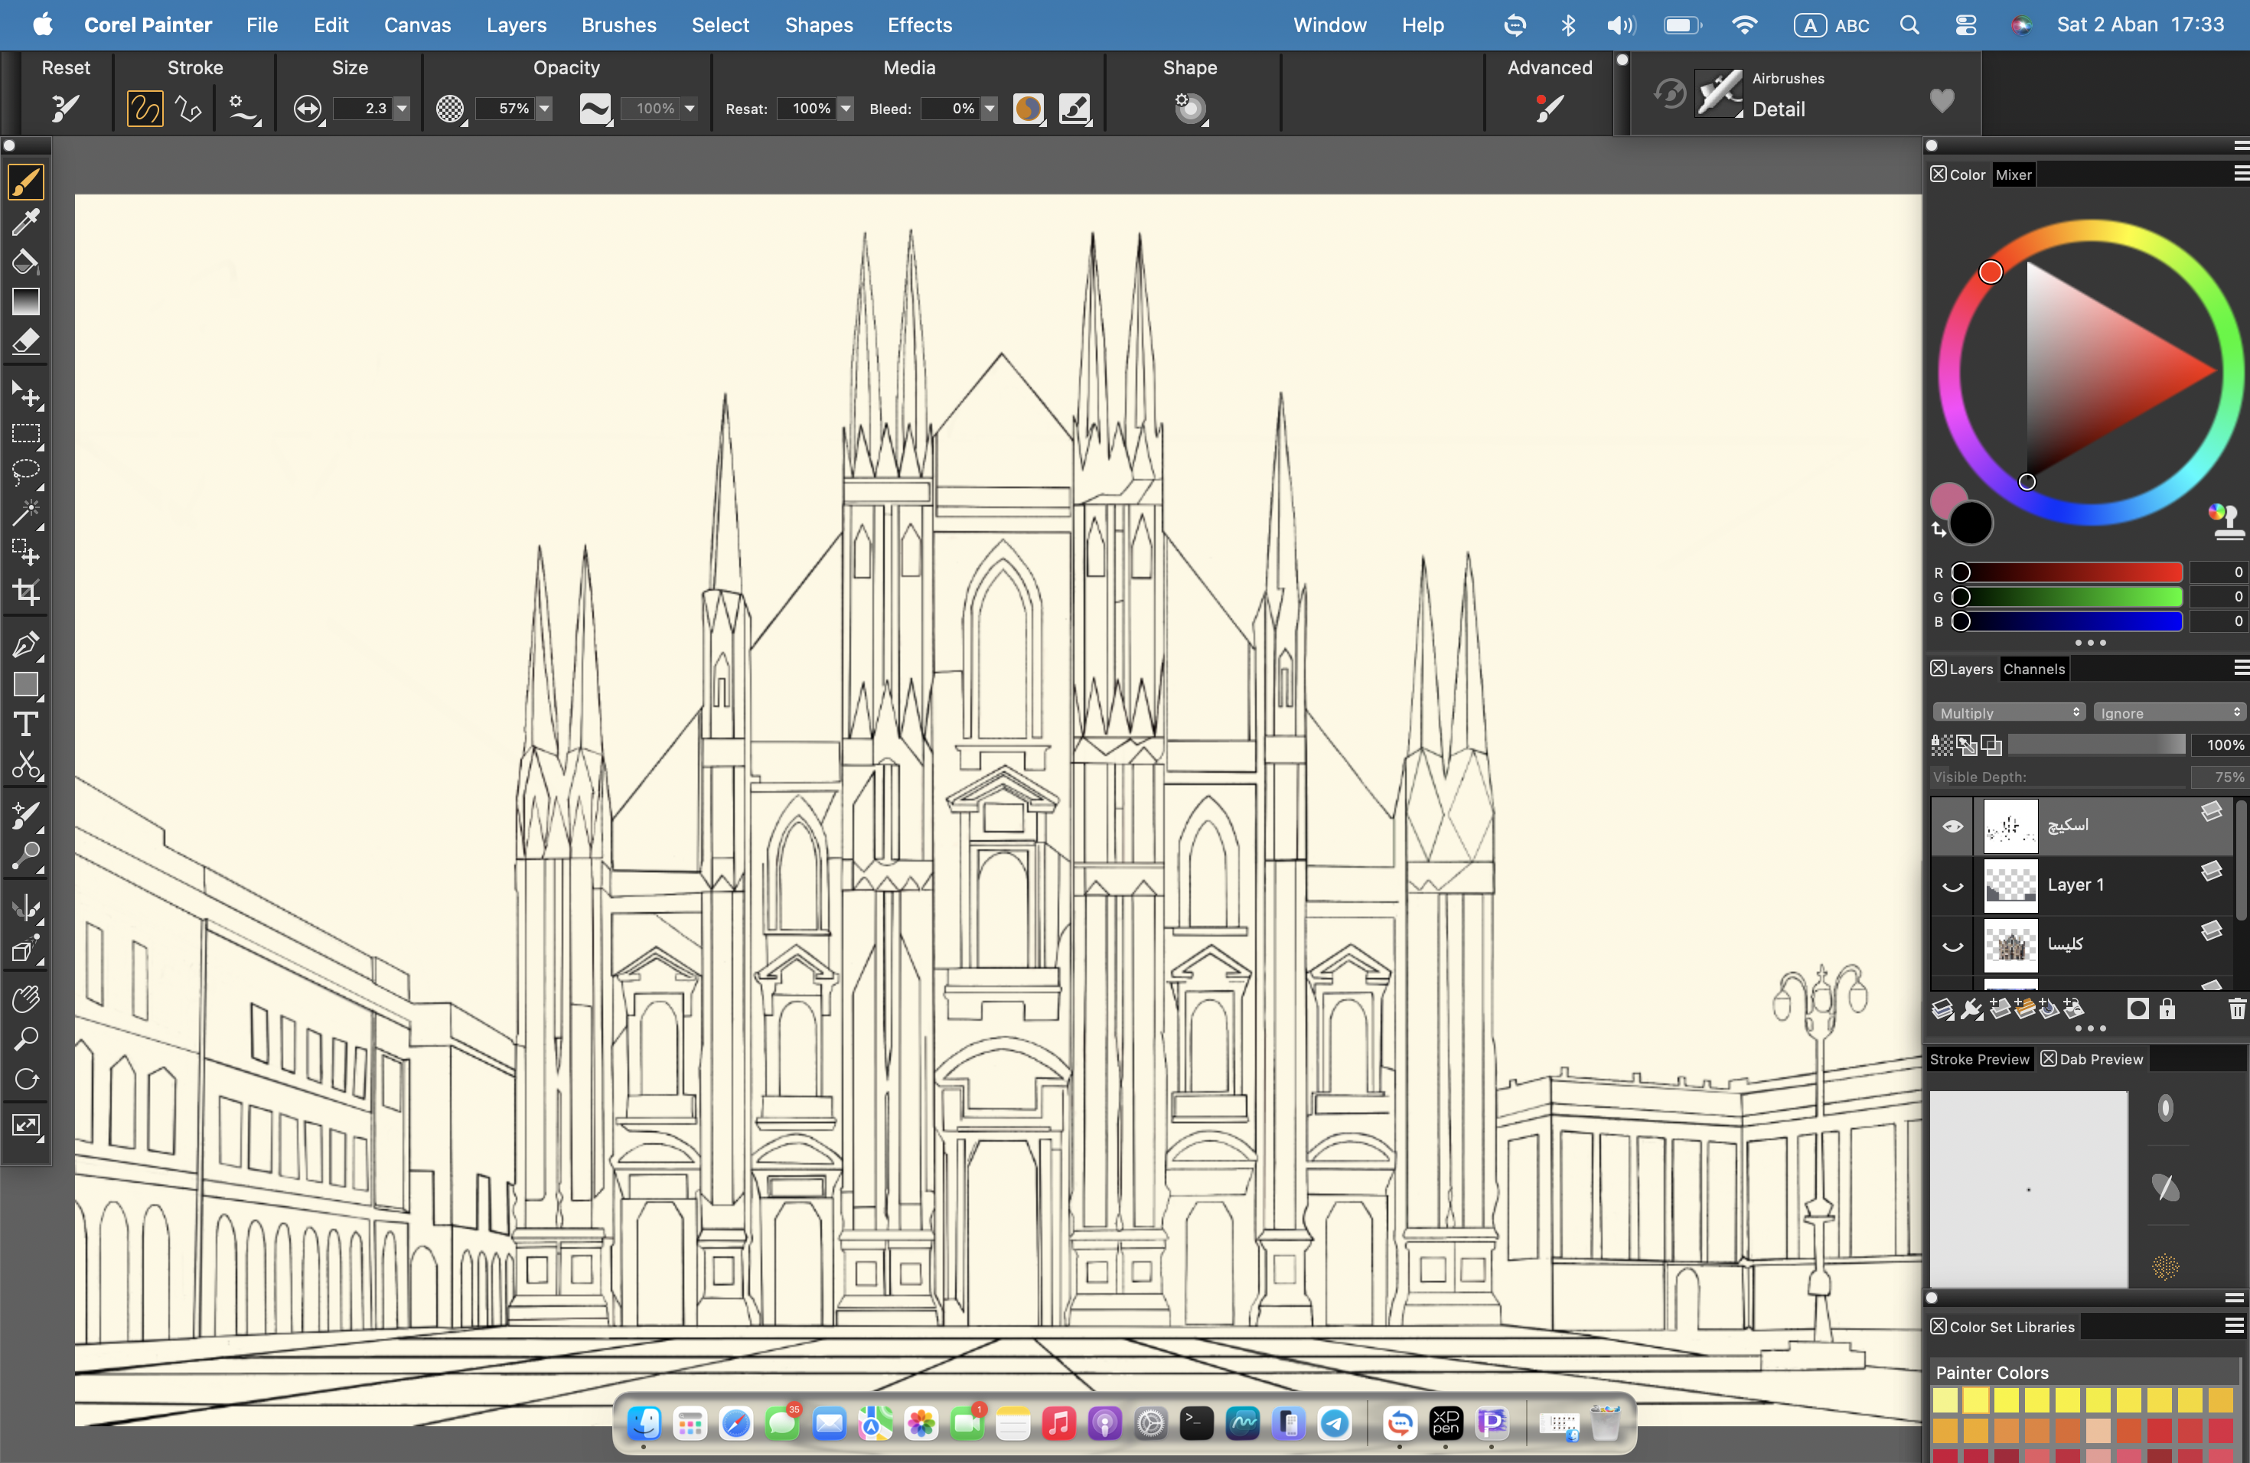This screenshot has width=2250, height=1463.
Task: Select the Magic Wand tool
Action: pyautogui.click(x=27, y=512)
